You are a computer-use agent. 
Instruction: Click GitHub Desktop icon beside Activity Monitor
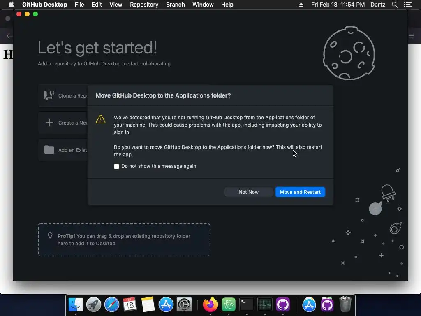(x=283, y=305)
